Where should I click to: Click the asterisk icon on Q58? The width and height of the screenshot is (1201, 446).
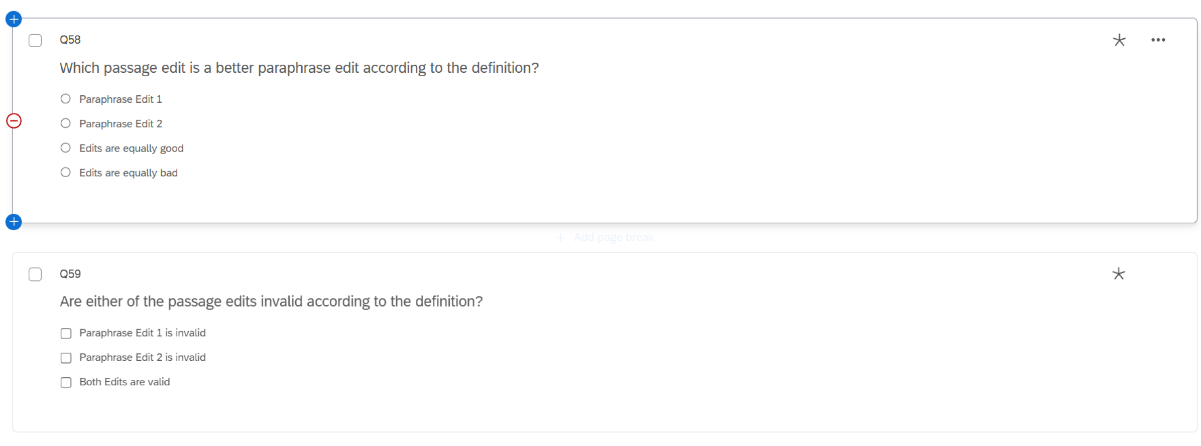point(1119,40)
